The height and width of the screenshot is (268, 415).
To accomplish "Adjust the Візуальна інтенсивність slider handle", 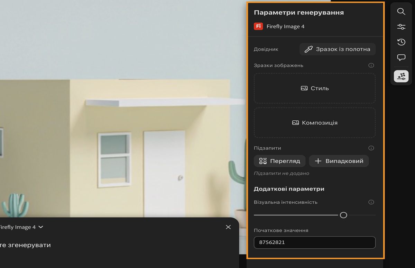I will coord(343,215).
